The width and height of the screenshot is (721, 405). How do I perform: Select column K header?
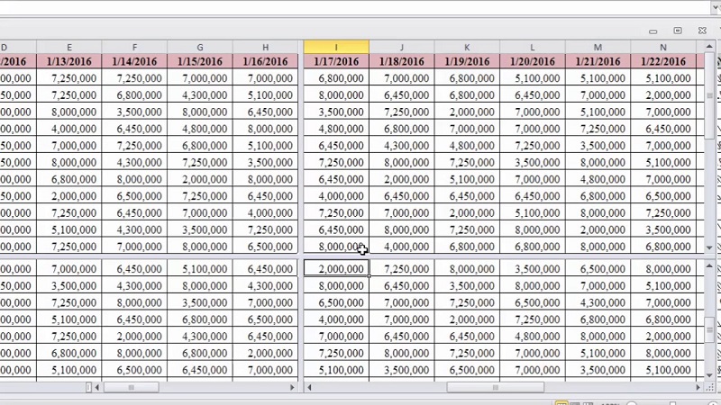(467, 47)
